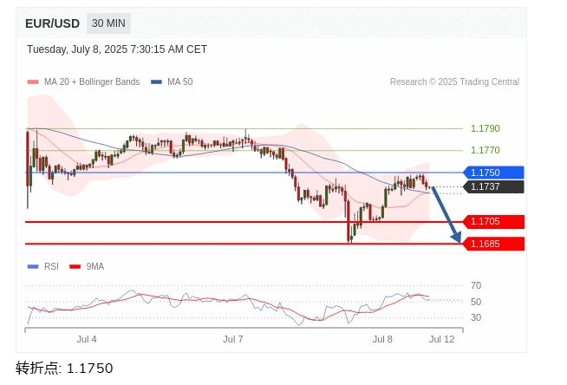Click the 1.1770 resistance level label
This screenshot has width=567, height=385.
(x=485, y=150)
